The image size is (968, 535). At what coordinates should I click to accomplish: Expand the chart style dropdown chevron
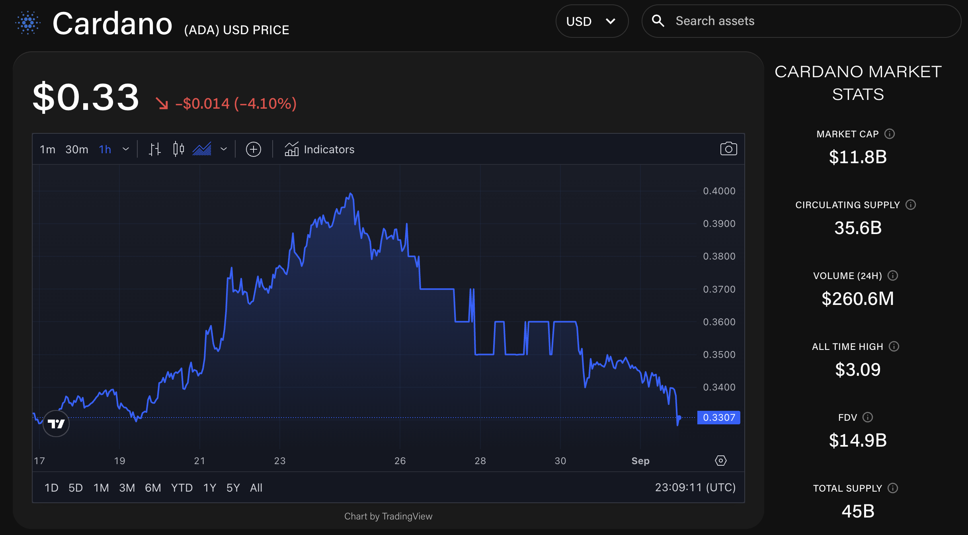coord(224,149)
